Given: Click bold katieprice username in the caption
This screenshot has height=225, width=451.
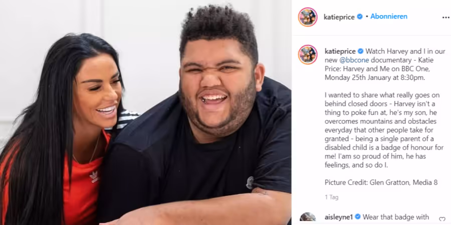Looking at the screenshot, I should pos(340,51).
